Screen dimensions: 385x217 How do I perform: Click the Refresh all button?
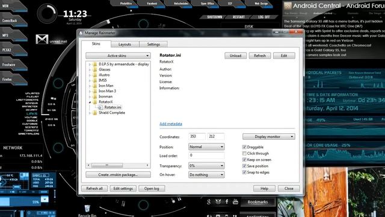94,189
